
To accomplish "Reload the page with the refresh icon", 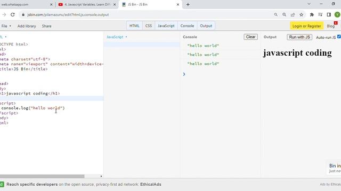I will [13, 14].
